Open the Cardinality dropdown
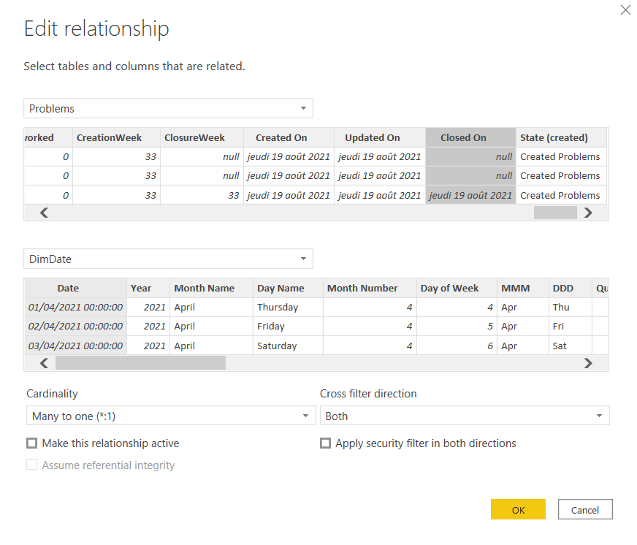637x545 pixels. (171, 416)
